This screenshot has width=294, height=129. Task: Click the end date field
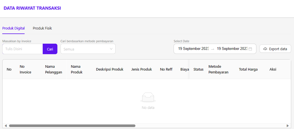[x=232, y=49]
